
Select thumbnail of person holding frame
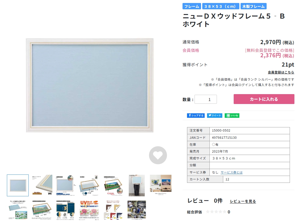pyautogui.click(x=137, y=185)
